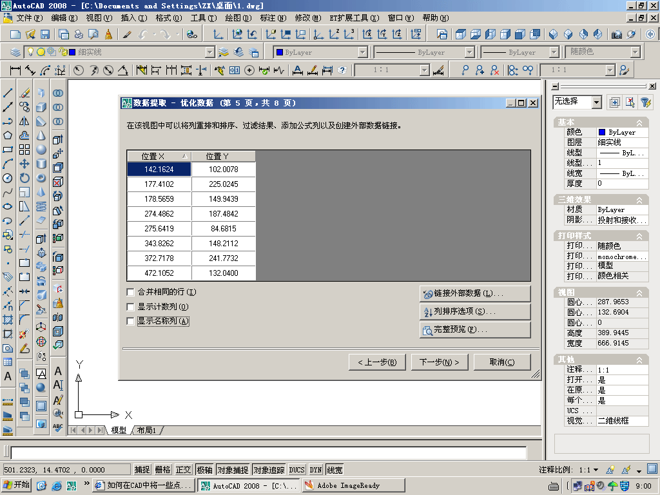Viewport: 660px width, 495px height.
Task: Collapse the 三维效果 section in Properties palette
Action: (639, 200)
